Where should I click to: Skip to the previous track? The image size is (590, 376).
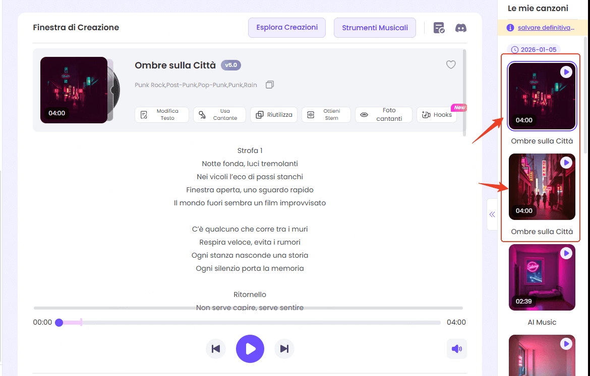(216, 349)
